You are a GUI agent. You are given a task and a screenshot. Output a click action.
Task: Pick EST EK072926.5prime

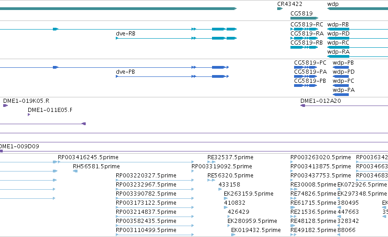point(362,185)
